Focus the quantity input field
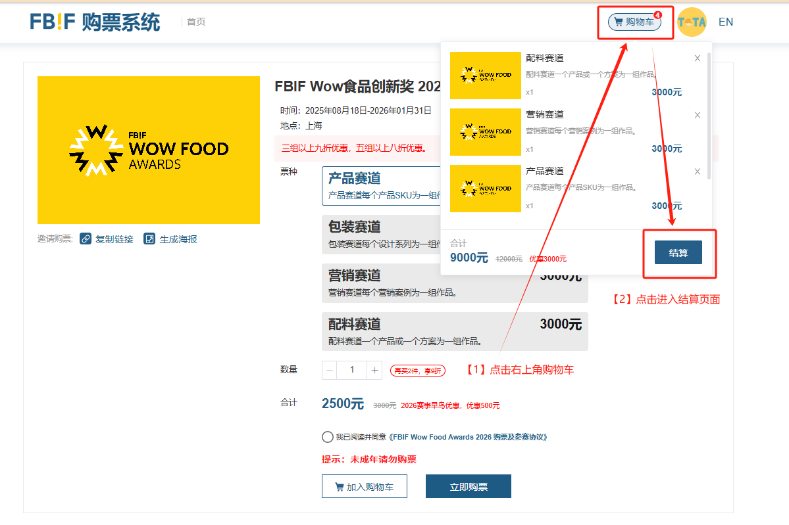 [352, 371]
